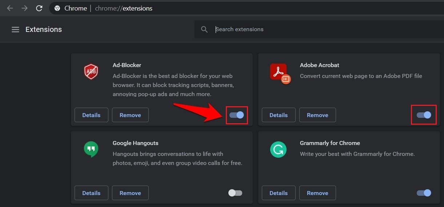The image size is (444, 207).
Task: Click the Adobe Acrobat extension icon
Action: 279,73
